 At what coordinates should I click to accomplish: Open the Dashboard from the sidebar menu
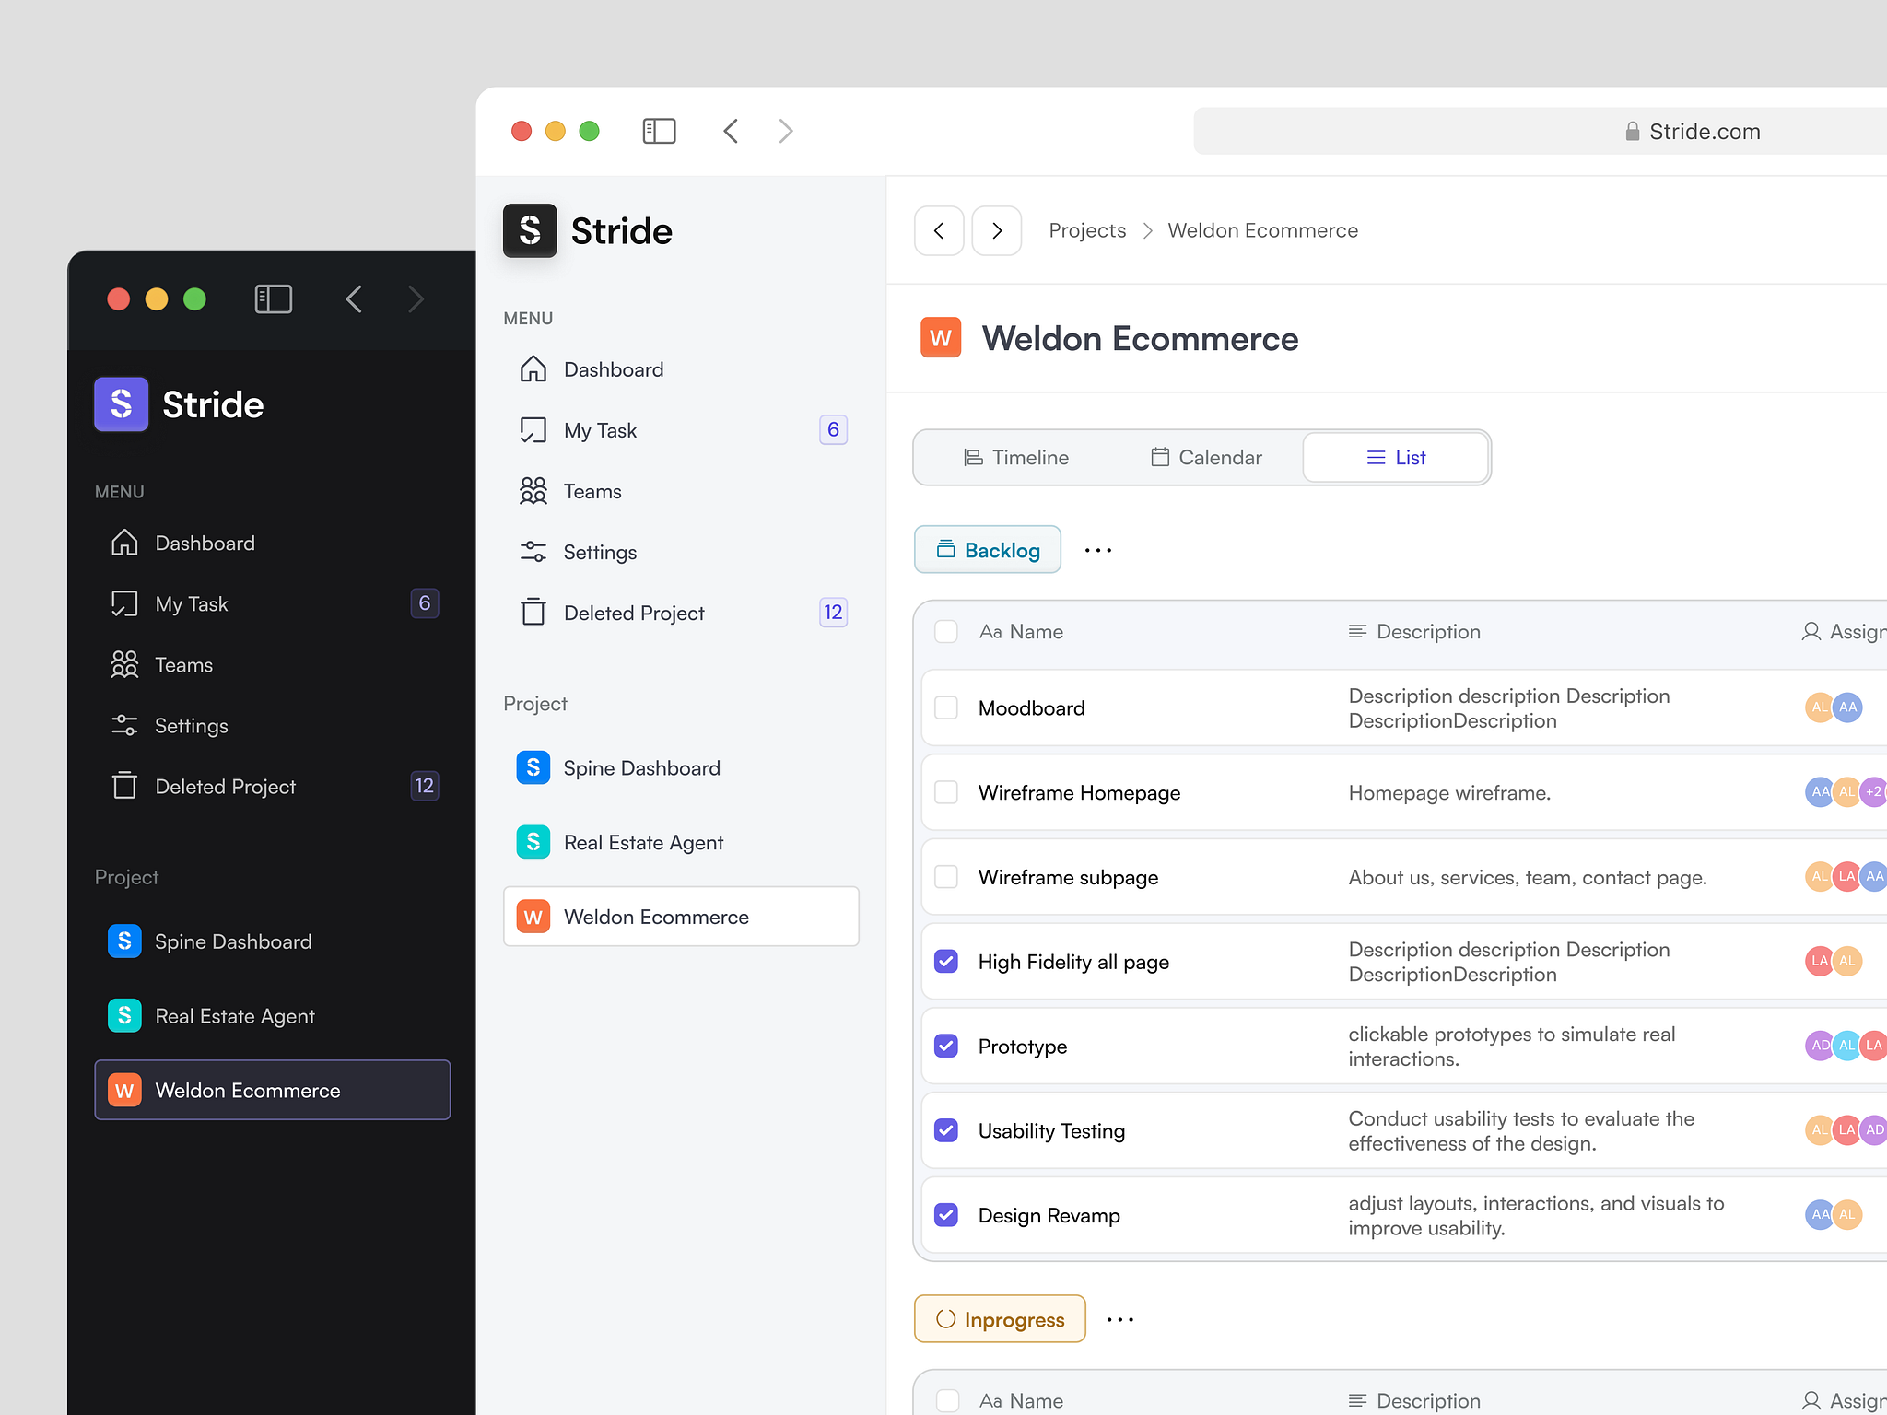[614, 368]
